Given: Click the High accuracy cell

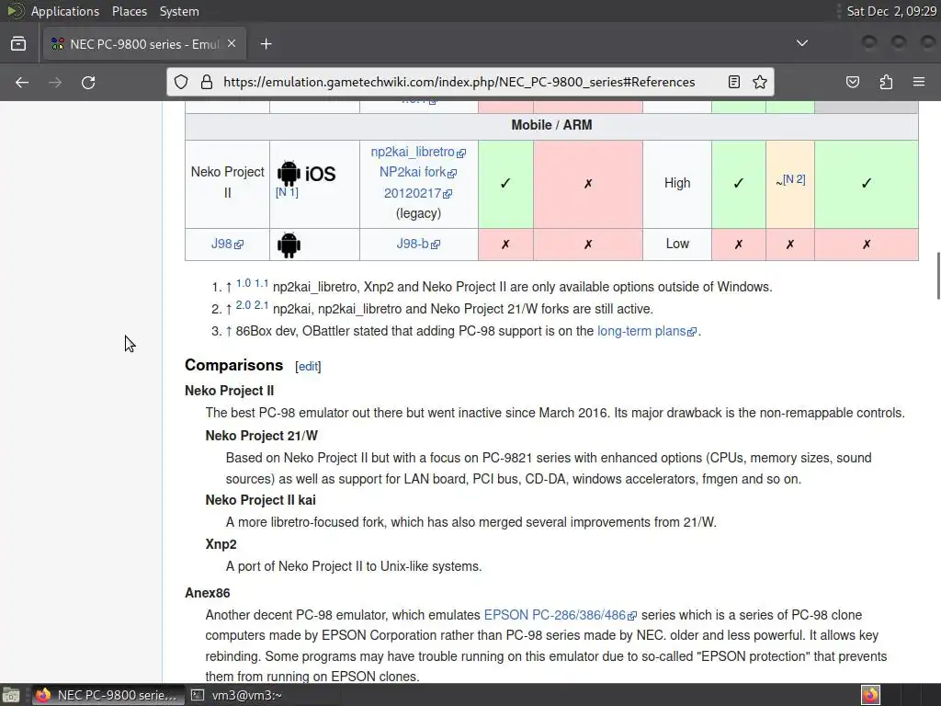Looking at the screenshot, I should [x=677, y=183].
